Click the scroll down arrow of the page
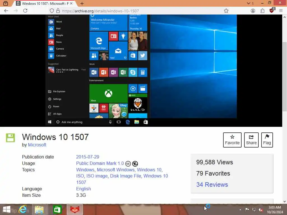287x215 pixels. point(284,202)
